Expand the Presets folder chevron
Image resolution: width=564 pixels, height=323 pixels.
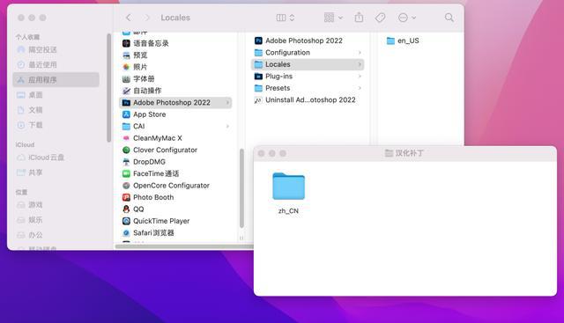click(360, 88)
